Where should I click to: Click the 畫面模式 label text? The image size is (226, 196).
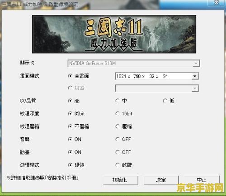click(29, 76)
